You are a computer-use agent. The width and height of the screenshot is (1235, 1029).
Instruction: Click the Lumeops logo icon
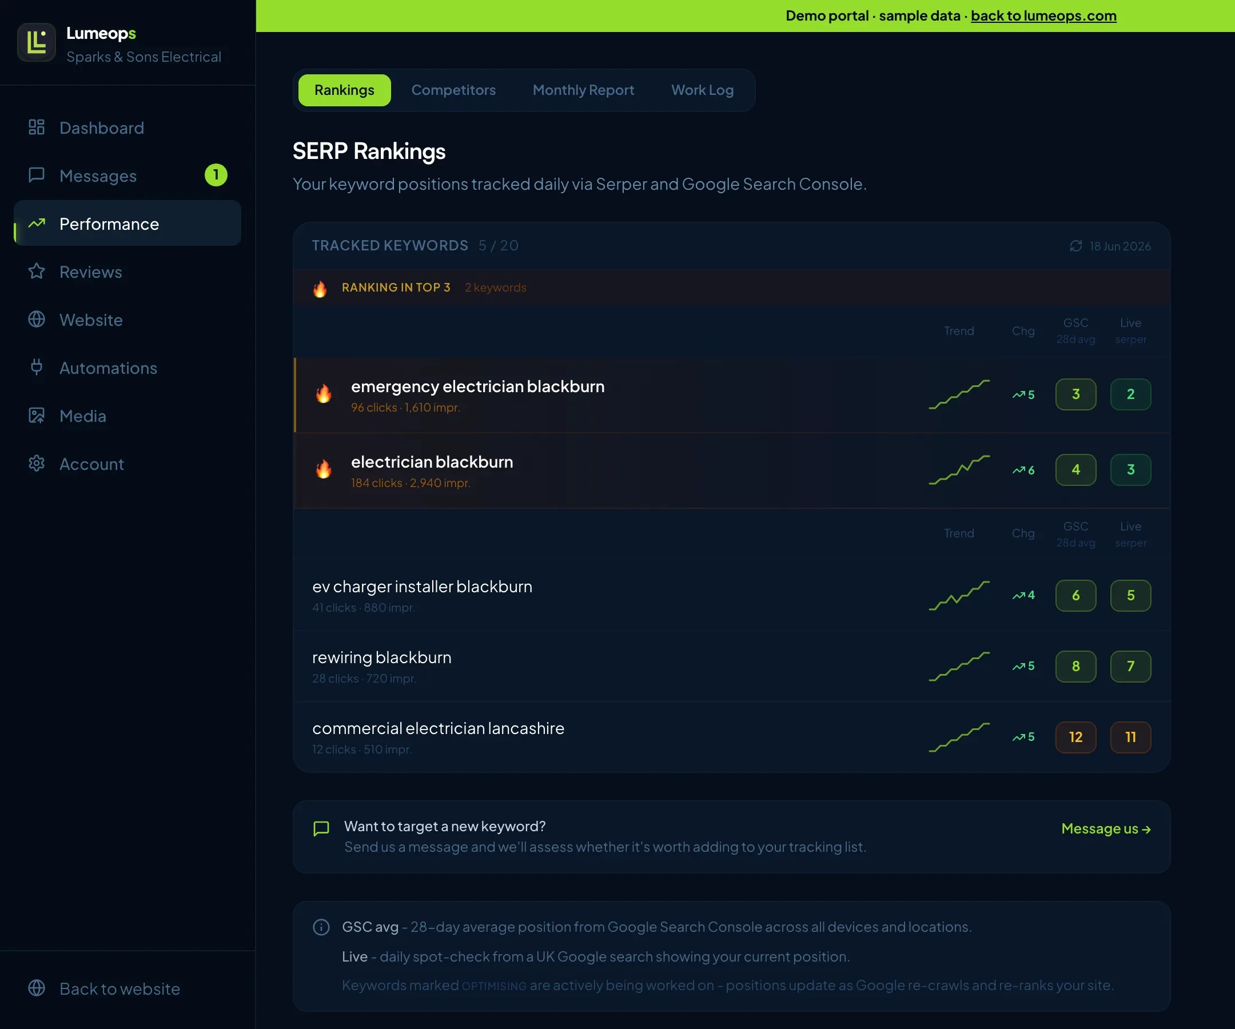click(37, 42)
